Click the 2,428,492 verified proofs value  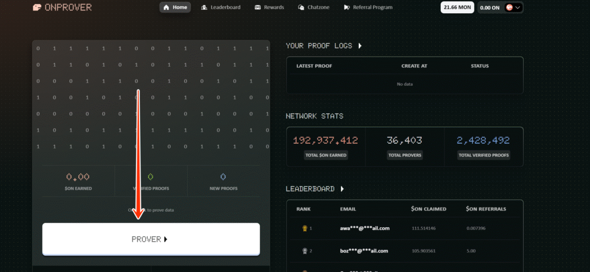tap(483, 140)
